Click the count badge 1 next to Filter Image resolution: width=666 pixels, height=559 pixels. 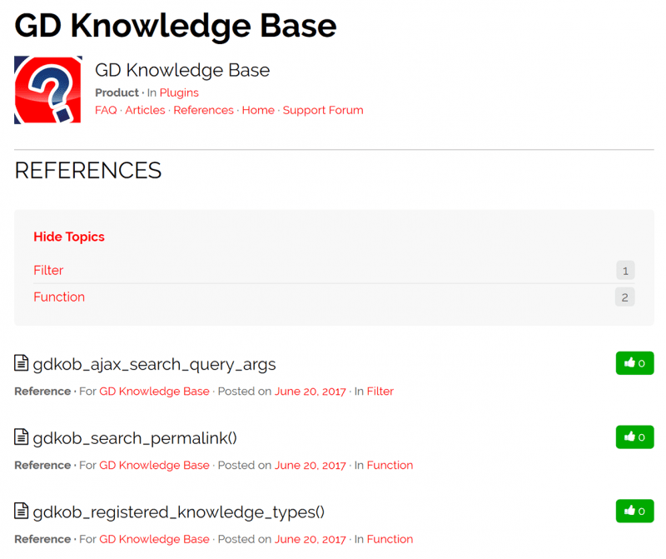625,271
